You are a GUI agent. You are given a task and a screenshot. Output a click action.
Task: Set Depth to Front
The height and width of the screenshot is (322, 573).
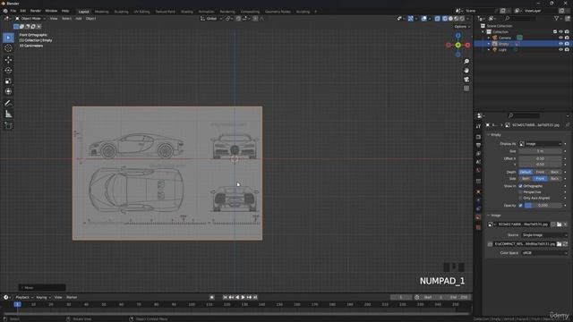tap(540, 172)
